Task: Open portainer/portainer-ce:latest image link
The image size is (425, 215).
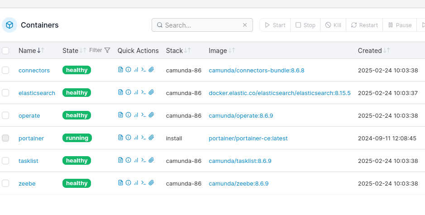Action: (248, 138)
